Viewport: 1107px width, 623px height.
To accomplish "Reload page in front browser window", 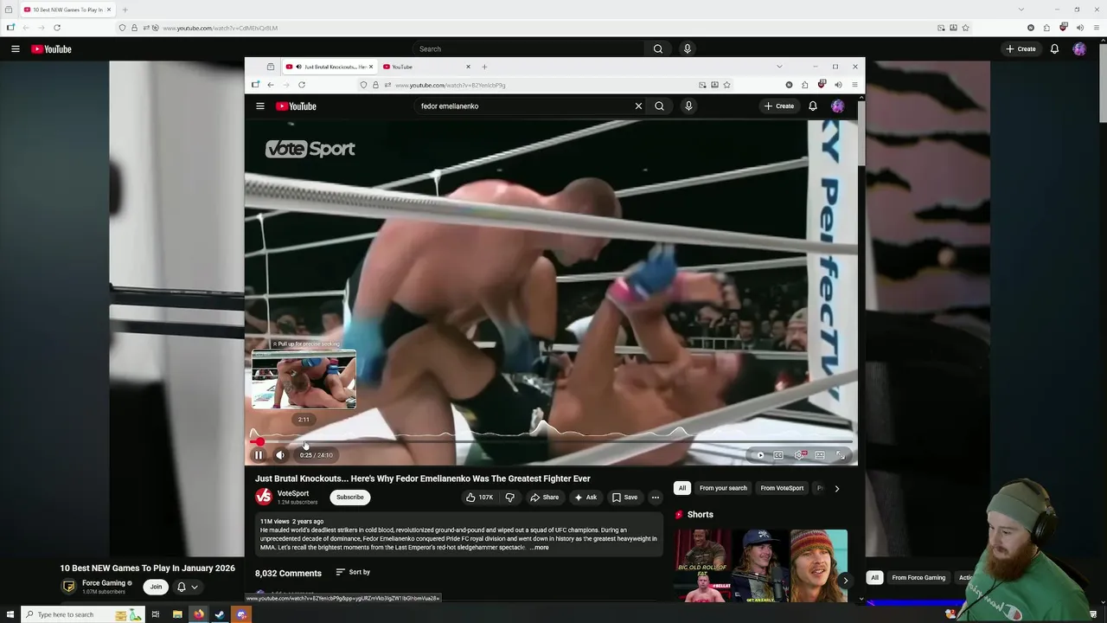I will tap(302, 85).
